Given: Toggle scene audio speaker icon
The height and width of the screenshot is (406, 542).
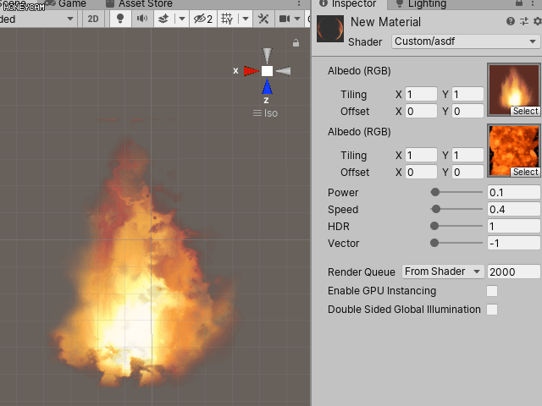Looking at the screenshot, I should click(142, 19).
